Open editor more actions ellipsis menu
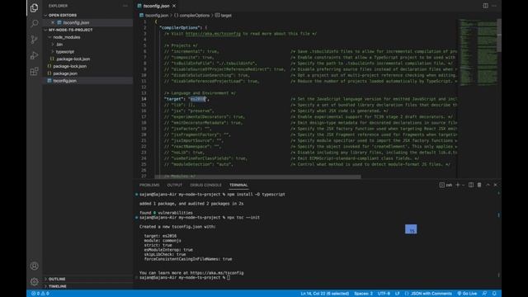This screenshot has width=528, height=297. tap(494, 6)
